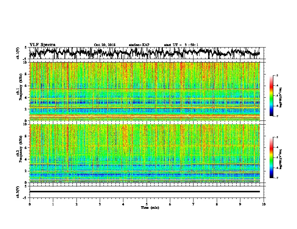
Task: Click the flat black ch.3 signal line
Action: click(x=145, y=192)
